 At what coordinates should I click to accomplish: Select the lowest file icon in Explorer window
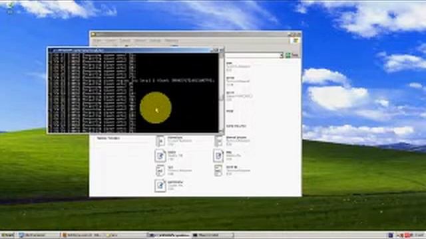(160, 186)
